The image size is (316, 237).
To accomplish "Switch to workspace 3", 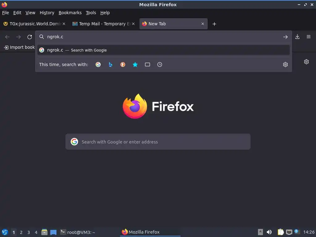I will [x=29, y=232].
